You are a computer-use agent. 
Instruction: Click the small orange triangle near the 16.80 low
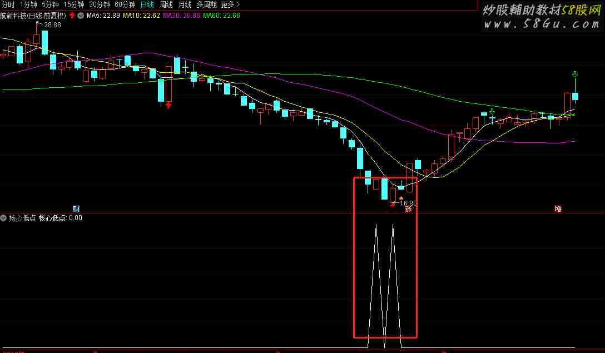click(401, 198)
